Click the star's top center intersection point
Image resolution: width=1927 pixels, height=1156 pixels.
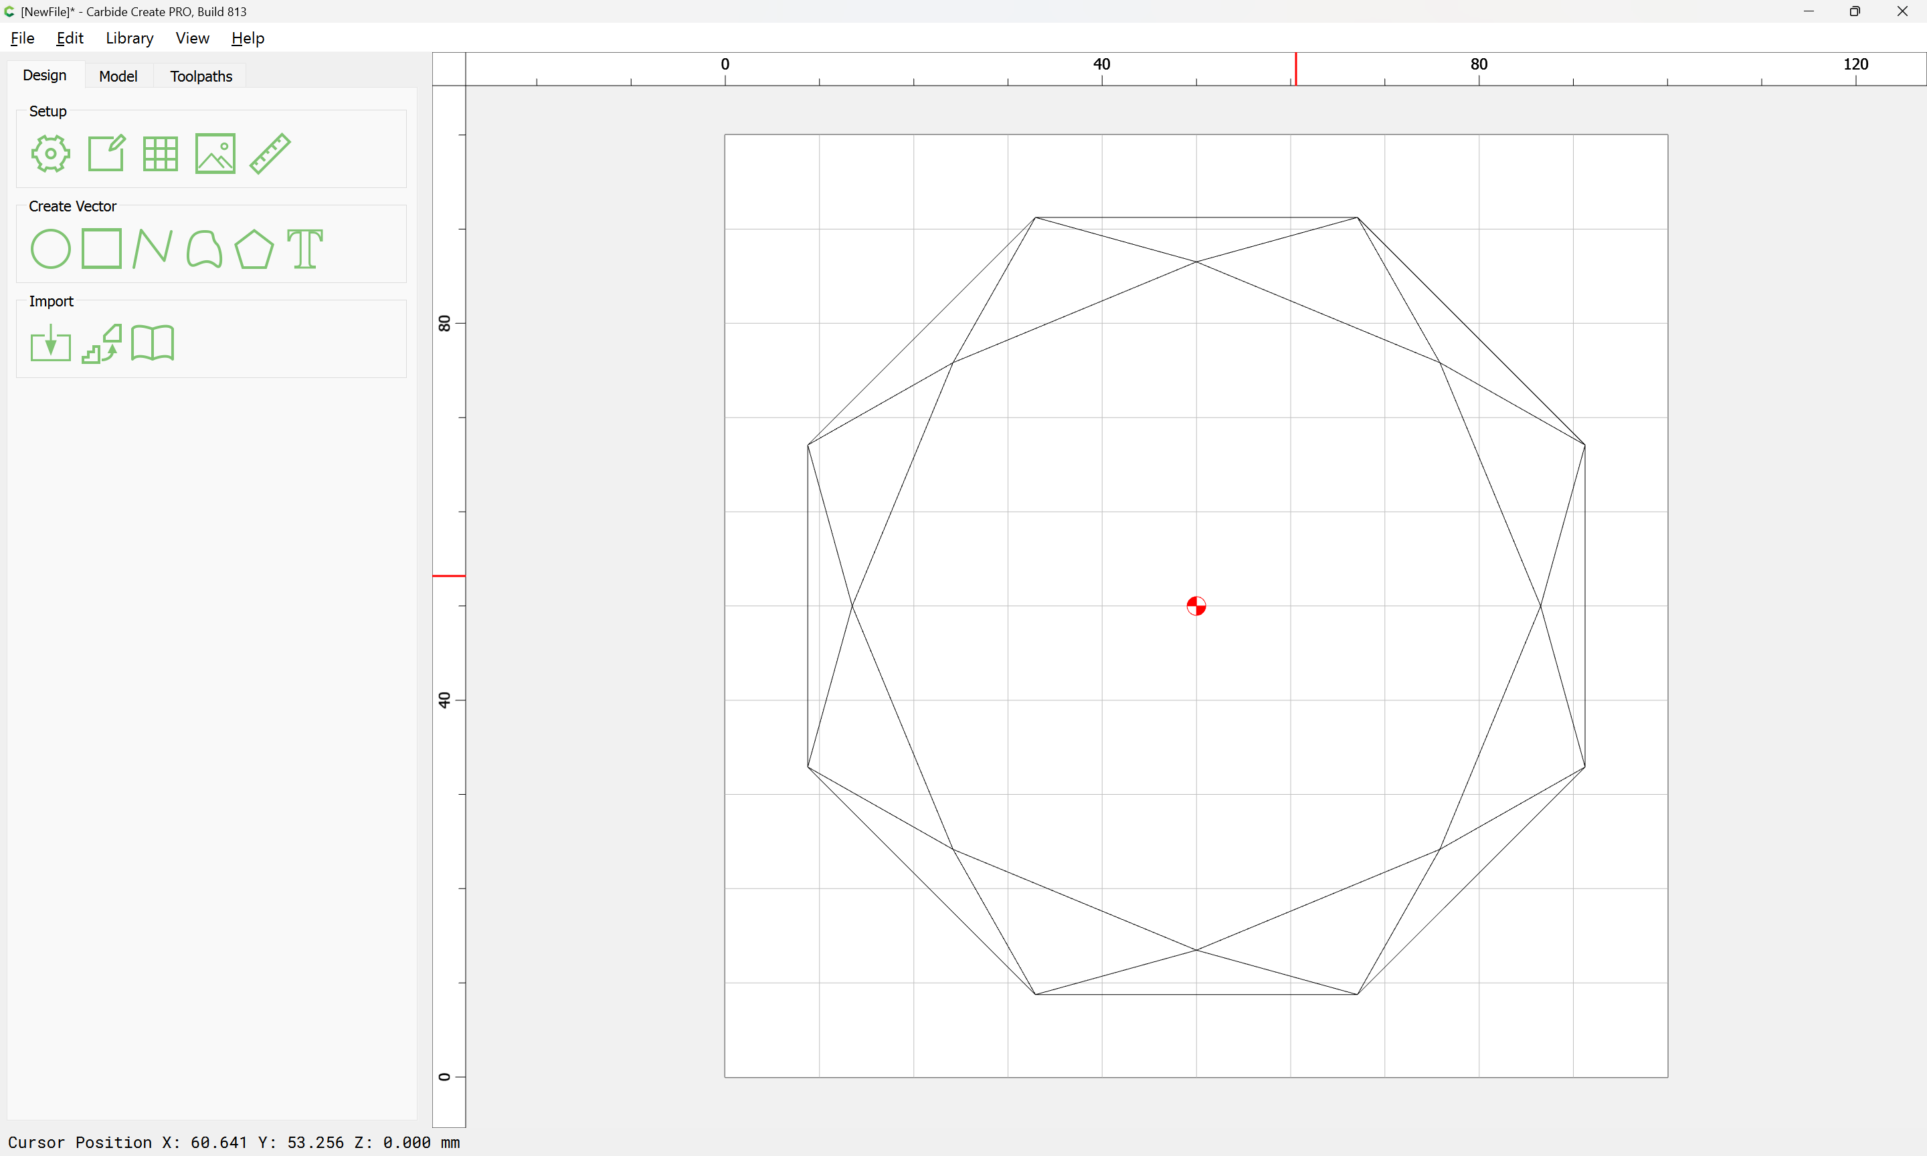(x=1196, y=262)
